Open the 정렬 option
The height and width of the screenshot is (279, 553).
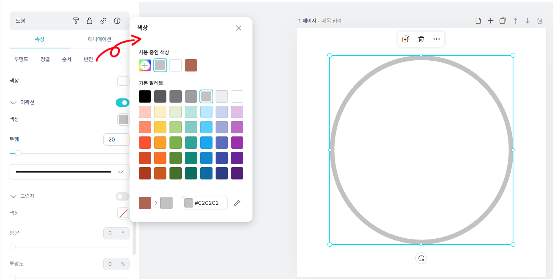(45, 59)
